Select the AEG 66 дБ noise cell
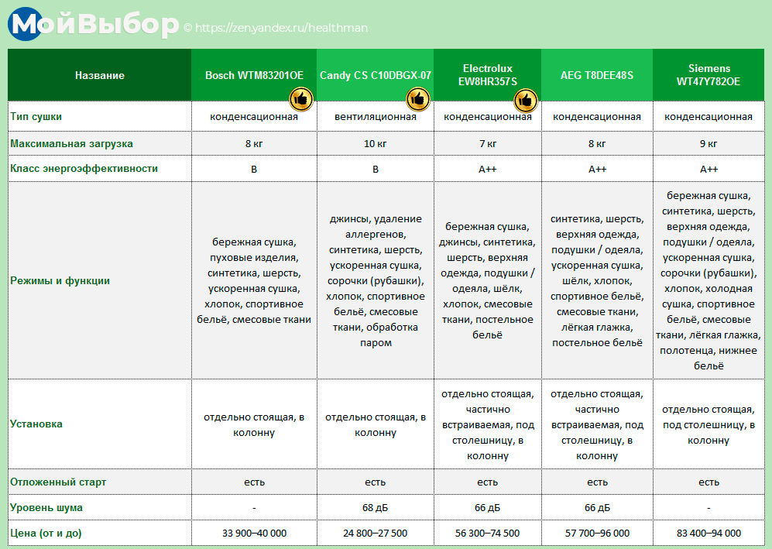The image size is (772, 549). [597, 508]
